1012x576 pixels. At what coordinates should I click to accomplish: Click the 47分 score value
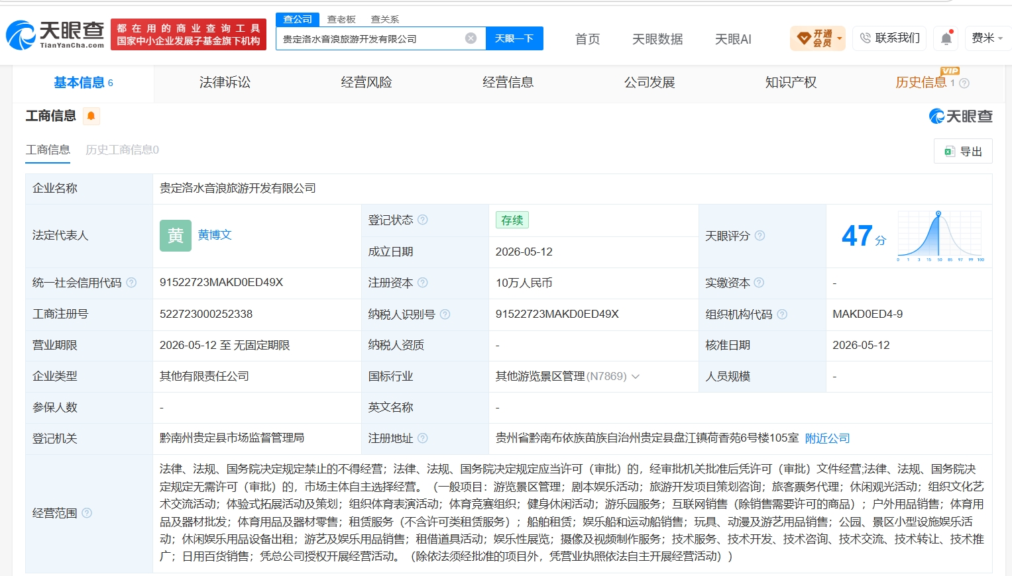[864, 236]
